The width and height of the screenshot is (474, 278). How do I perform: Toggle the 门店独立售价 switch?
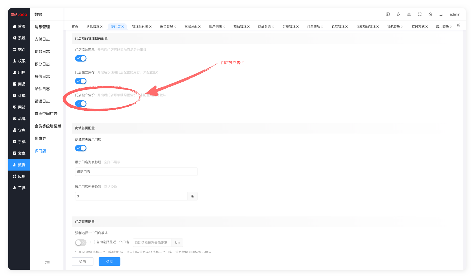pyautogui.click(x=81, y=104)
